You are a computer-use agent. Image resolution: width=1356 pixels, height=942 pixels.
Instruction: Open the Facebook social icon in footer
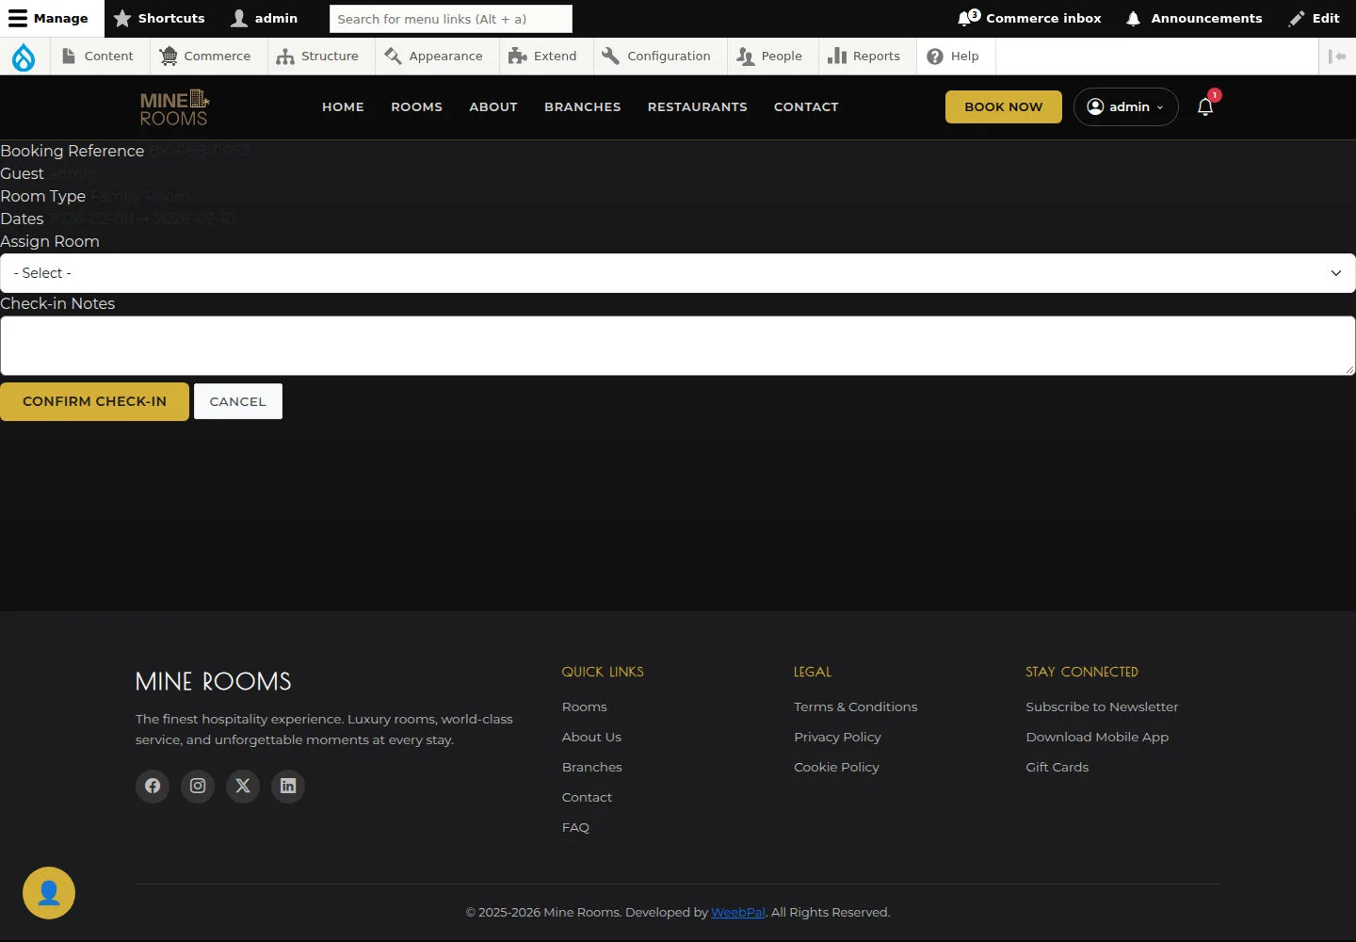click(x=153, y=786)
